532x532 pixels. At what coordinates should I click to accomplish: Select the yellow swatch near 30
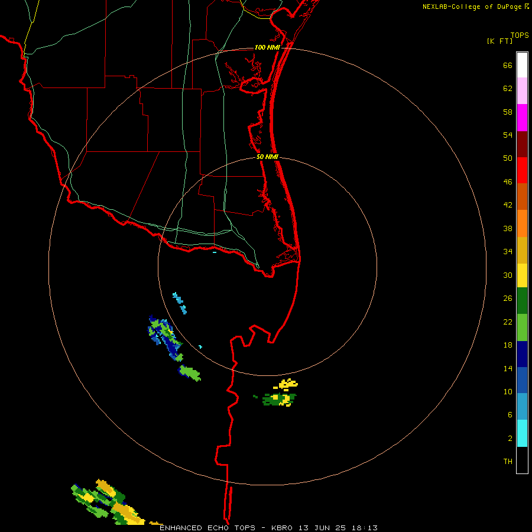[522, 275]
